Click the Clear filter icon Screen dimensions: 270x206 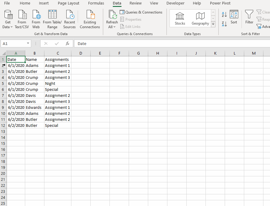point(259,12)
